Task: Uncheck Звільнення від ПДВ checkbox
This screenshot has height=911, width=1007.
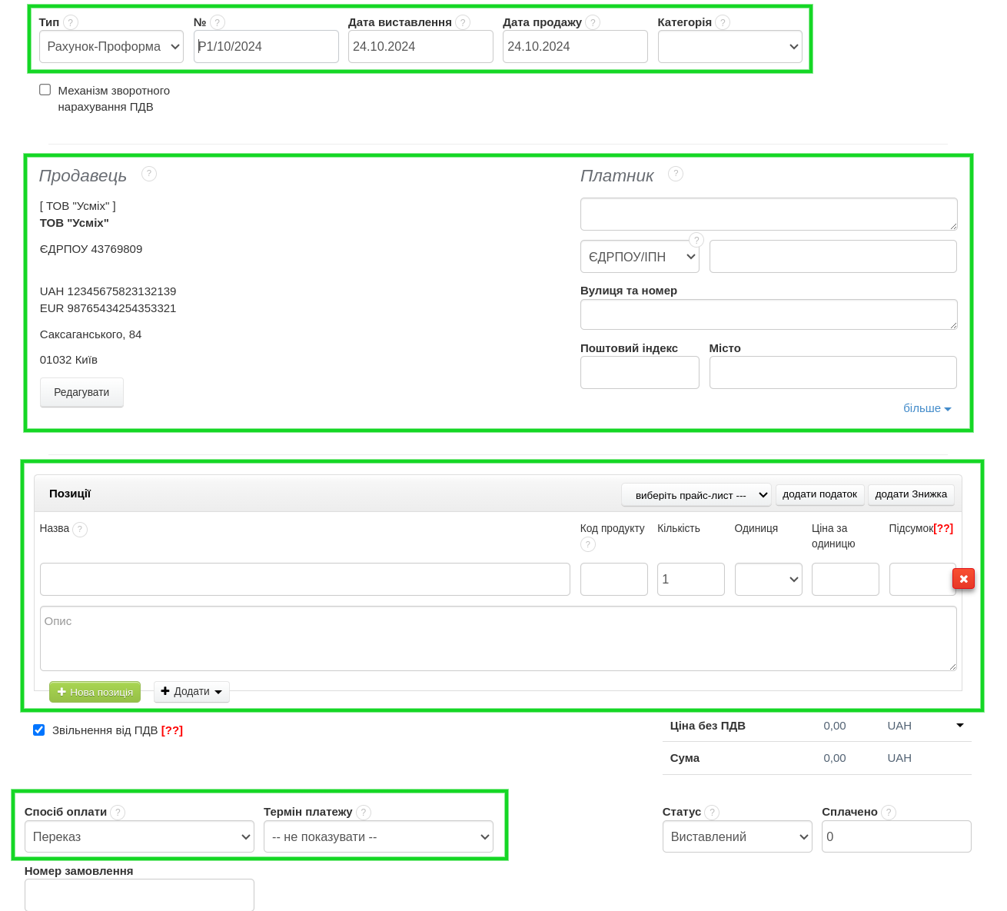Action: pos(39,730)
